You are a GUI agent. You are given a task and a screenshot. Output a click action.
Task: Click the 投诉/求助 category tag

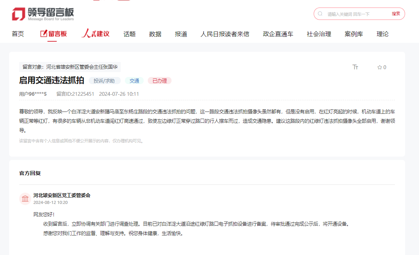105,81
